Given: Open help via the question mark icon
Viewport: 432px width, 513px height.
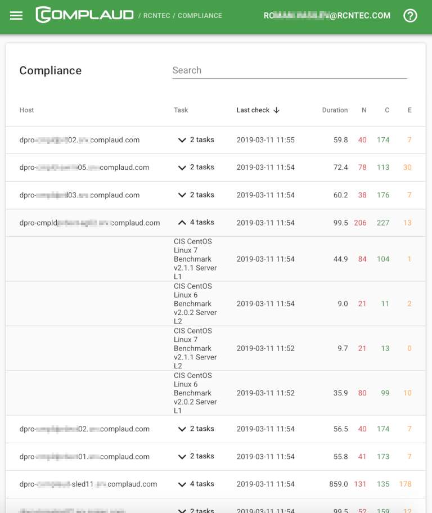Looking at the screenshot, I should (x=410, y=15).
